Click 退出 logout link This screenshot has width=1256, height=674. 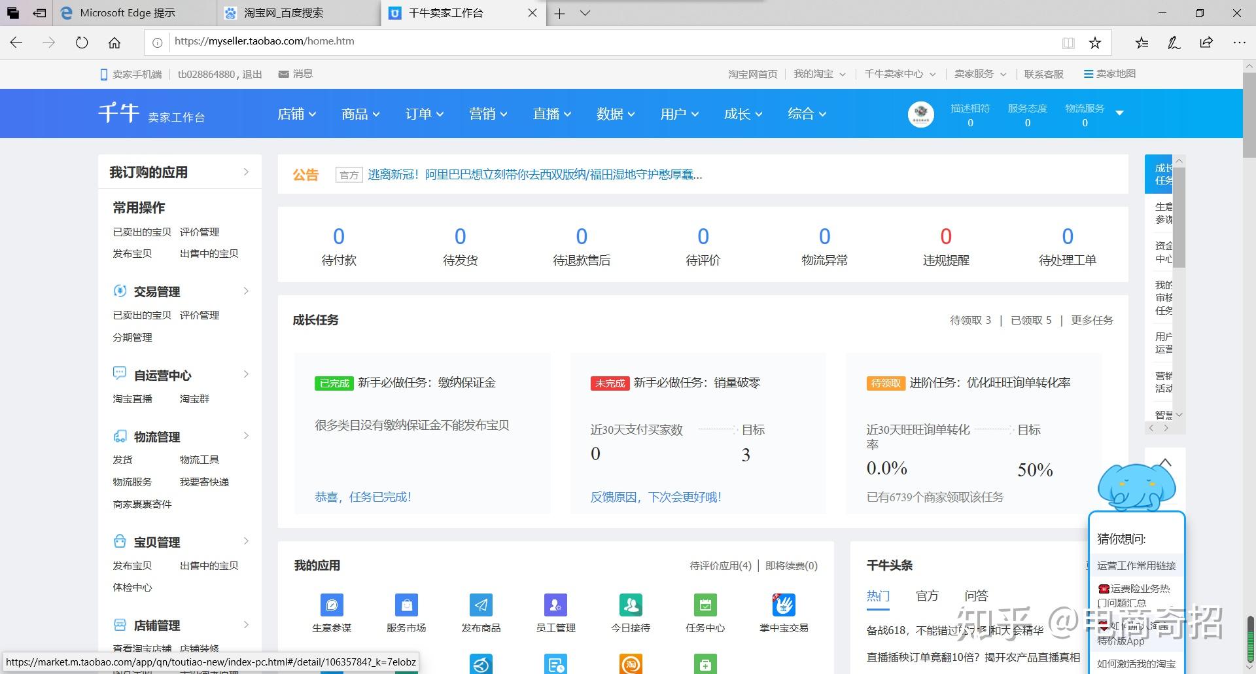click(252, 74)
